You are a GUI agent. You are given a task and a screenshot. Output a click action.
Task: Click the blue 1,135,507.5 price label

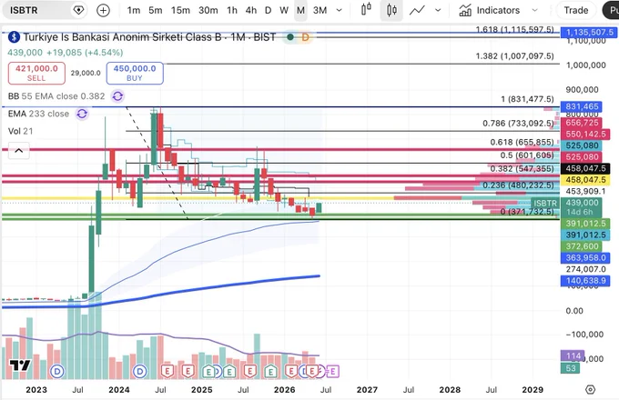point(590,33)
